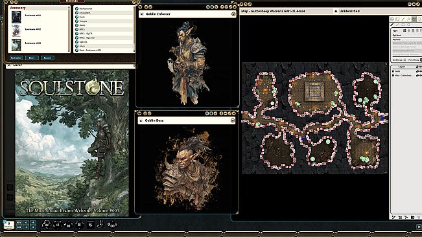Toggle the Walls layer checkbox

click(393, 71)
